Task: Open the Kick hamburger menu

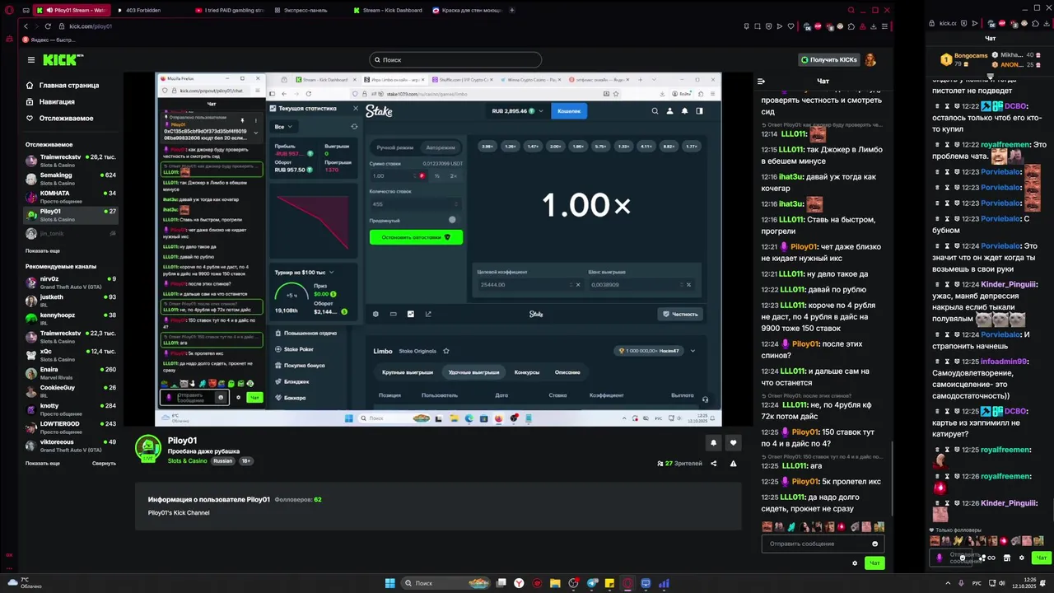Action: point(30,59)
